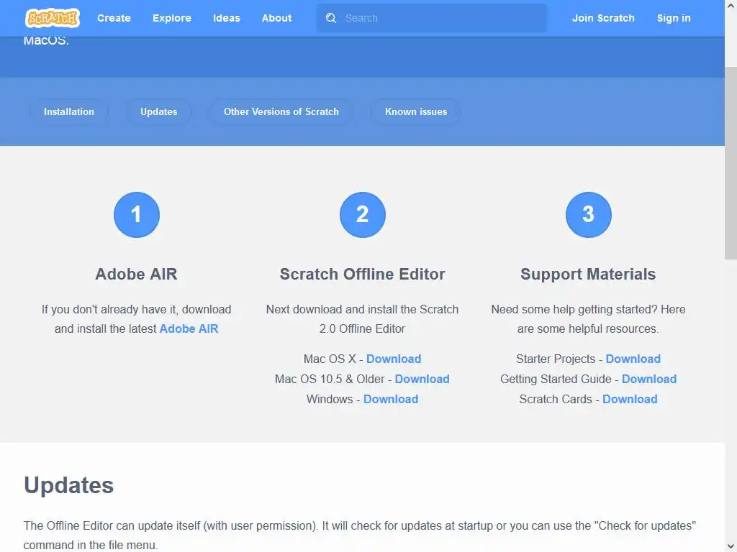Screen dimensions: 737x552
Task: Click the Scratch Offline Editor heading
Action: click(x=363, y=274)
